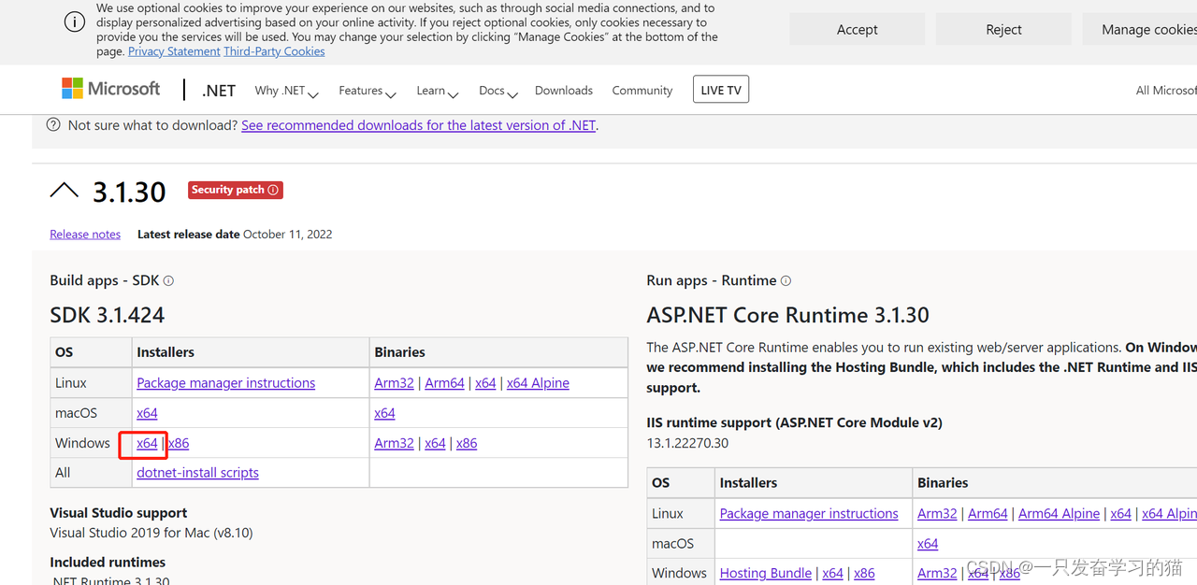This screenshot has width=1197, height=585.
Task: Download the SDK Windows x64 binary
Action: [435, 443]
